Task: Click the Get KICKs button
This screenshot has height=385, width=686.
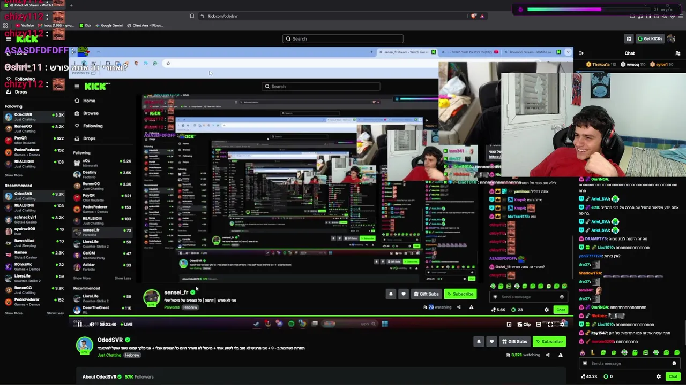Action: tap(650, 38)
